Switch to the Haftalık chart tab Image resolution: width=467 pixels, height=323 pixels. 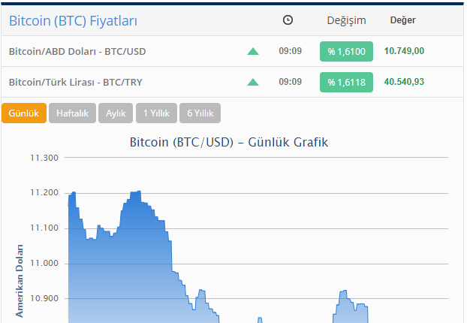point(72,113)
